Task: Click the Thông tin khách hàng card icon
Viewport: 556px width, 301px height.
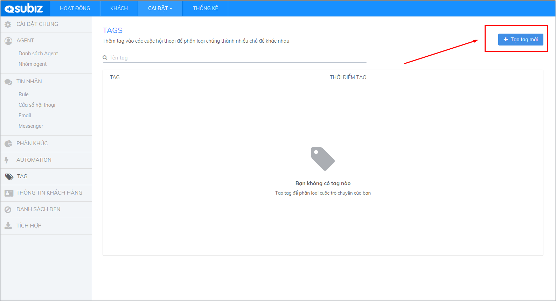Action: point(9,193)
